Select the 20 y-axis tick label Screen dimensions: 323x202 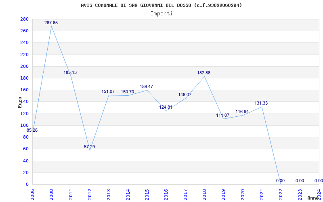tap(26, 173)
